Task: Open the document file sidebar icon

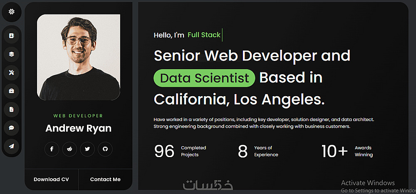Action: tap(12, 109)
